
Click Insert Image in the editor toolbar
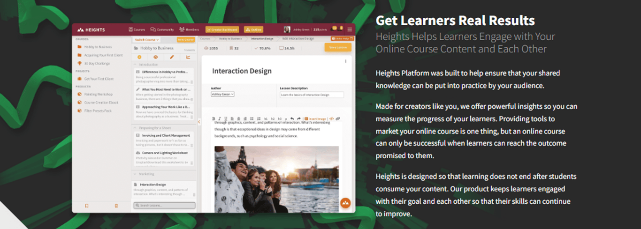coord(315,119)
